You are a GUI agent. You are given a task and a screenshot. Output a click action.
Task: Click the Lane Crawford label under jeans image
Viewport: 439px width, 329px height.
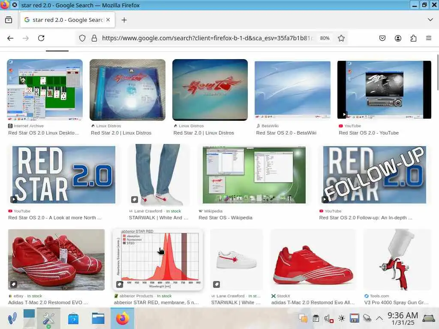[148, 211]
